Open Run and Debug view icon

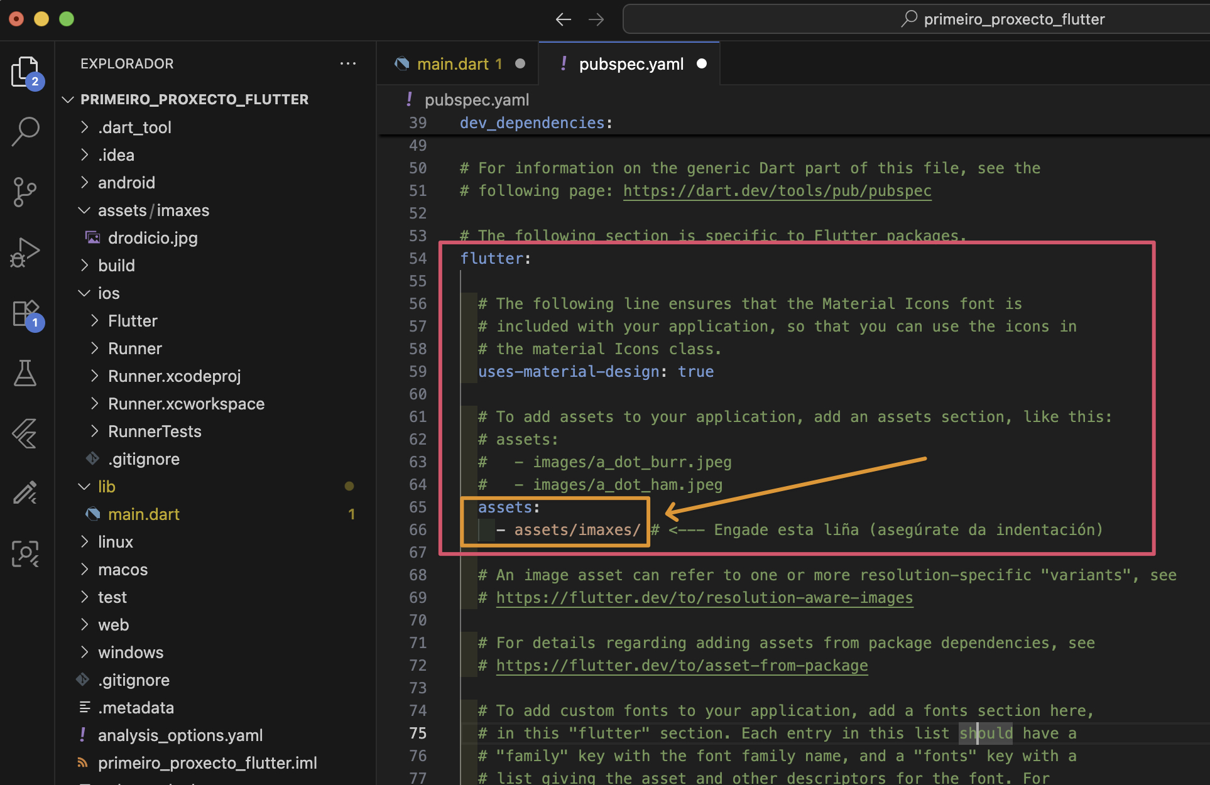pos(25,252)
